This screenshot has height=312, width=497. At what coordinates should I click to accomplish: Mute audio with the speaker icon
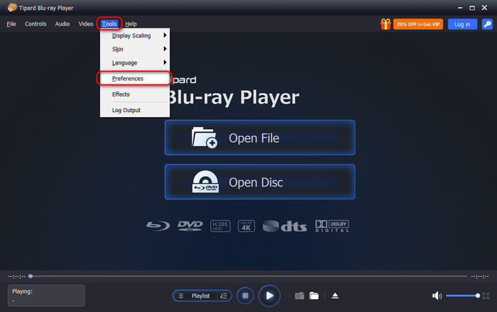437,296
